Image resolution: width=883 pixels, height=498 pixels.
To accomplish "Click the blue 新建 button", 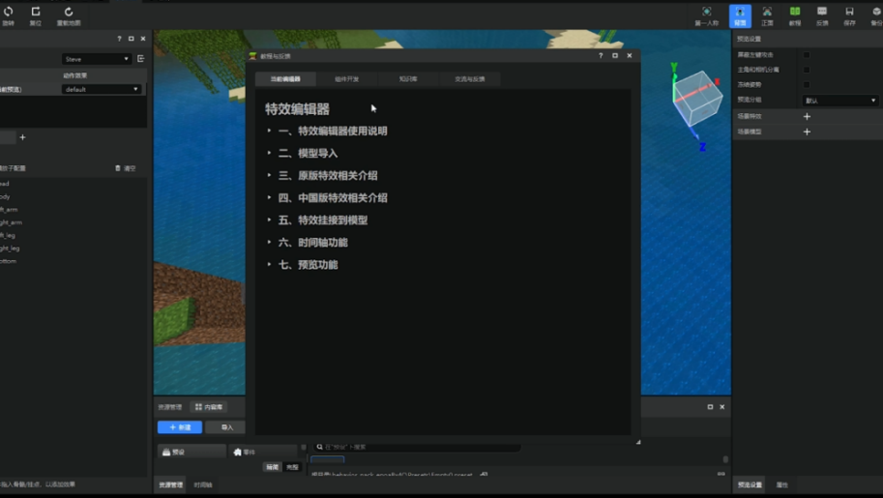I will 180,427.
